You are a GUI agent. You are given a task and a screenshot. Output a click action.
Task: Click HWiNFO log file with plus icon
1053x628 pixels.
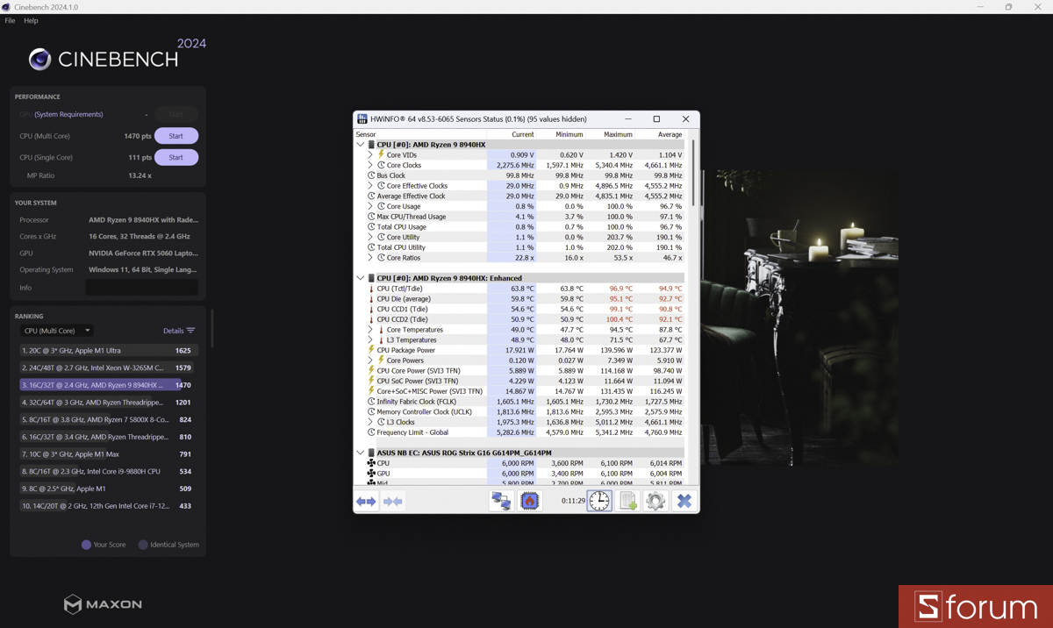[627, 501]
